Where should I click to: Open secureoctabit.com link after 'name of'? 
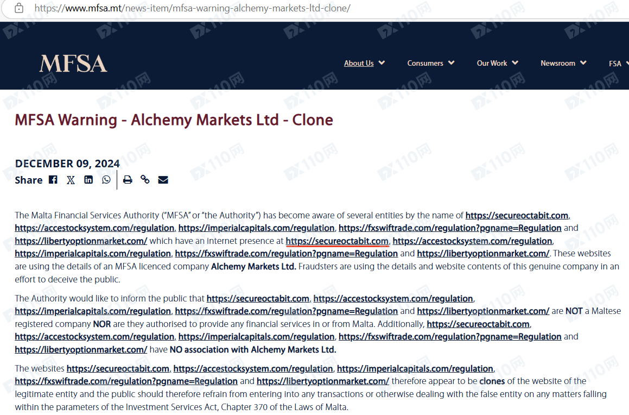(517, 215)
